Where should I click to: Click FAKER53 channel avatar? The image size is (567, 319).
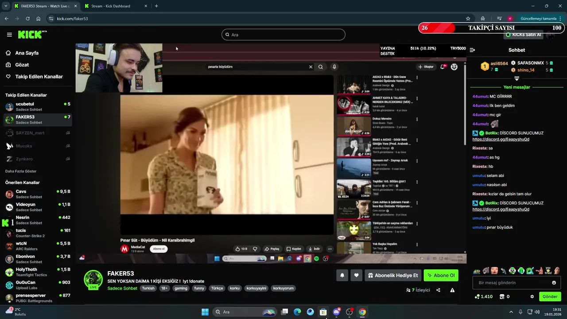coord(93,280)
